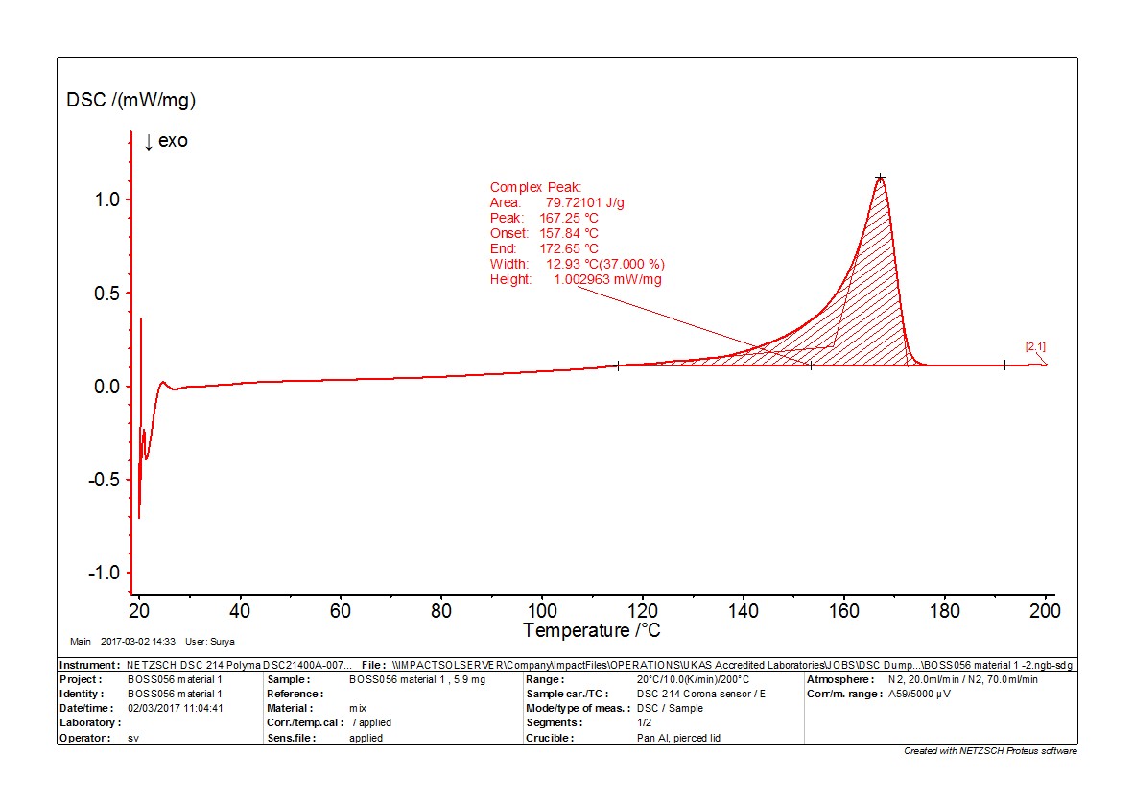Click the 'Reference :' field label
The width and height of the screenshot is (1134, 801).
coord(295,694)
